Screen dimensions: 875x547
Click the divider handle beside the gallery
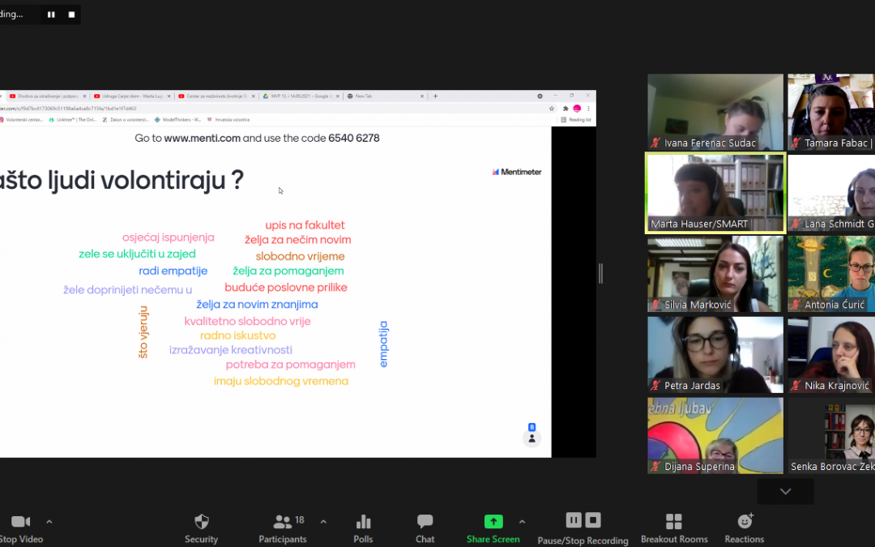600,274
